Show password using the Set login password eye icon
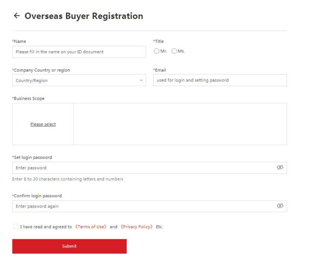This screenshot has width=311, height=266. (280, 168)
